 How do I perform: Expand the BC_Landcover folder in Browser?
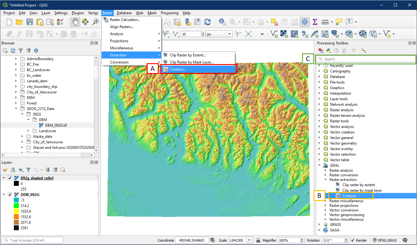click(x=16, y=70)
